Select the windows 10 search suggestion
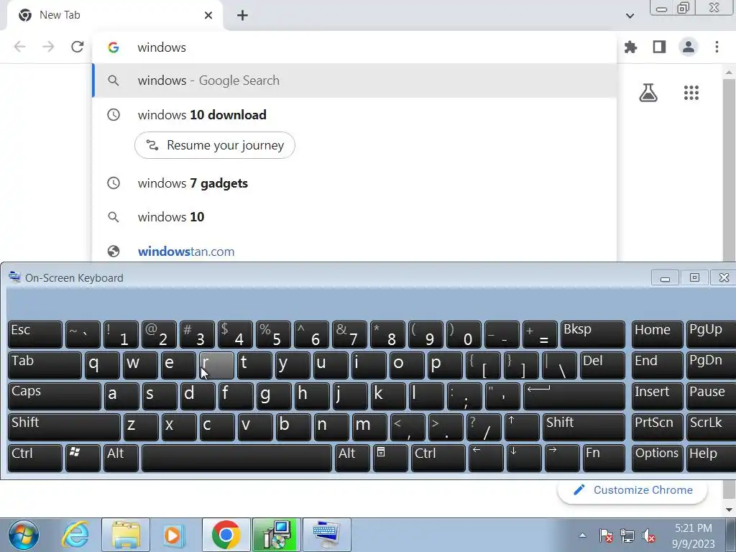 tap(354, 217)
